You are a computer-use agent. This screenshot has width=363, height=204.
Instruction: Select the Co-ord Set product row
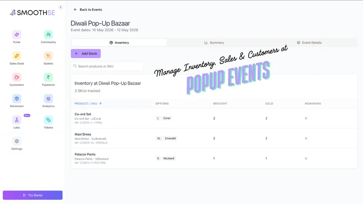point(214,118)
